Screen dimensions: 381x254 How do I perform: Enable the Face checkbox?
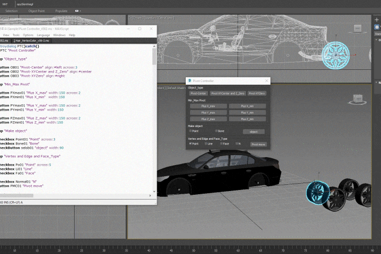coord(221,143)
